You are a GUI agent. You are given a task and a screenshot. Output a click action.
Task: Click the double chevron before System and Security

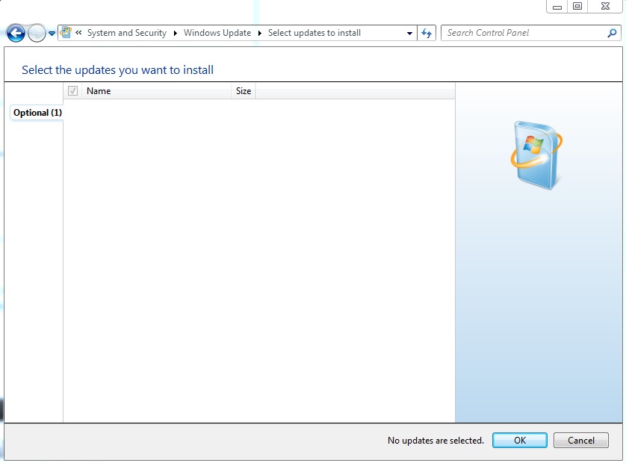pyautogui.click(x=78, y=33)
